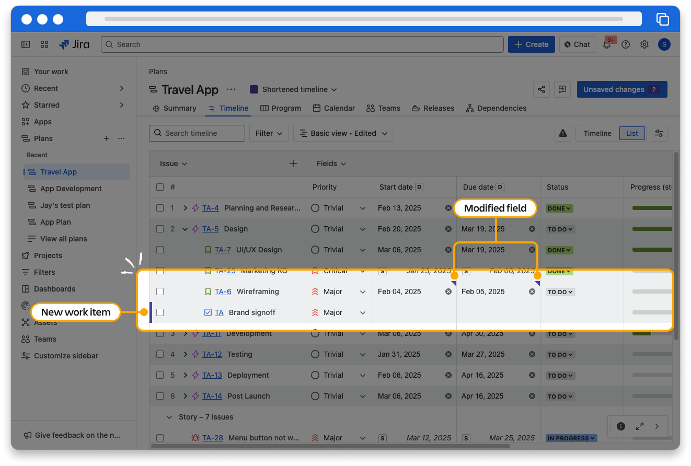
Task: Collapse the TA-5 Design row
Action: tap(185, 229)
